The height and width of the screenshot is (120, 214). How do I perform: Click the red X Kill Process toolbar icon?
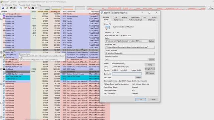pos(29,8)
